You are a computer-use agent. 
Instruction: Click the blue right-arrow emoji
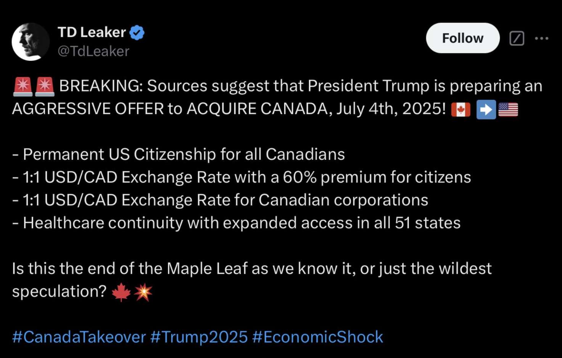click(486, 110)
